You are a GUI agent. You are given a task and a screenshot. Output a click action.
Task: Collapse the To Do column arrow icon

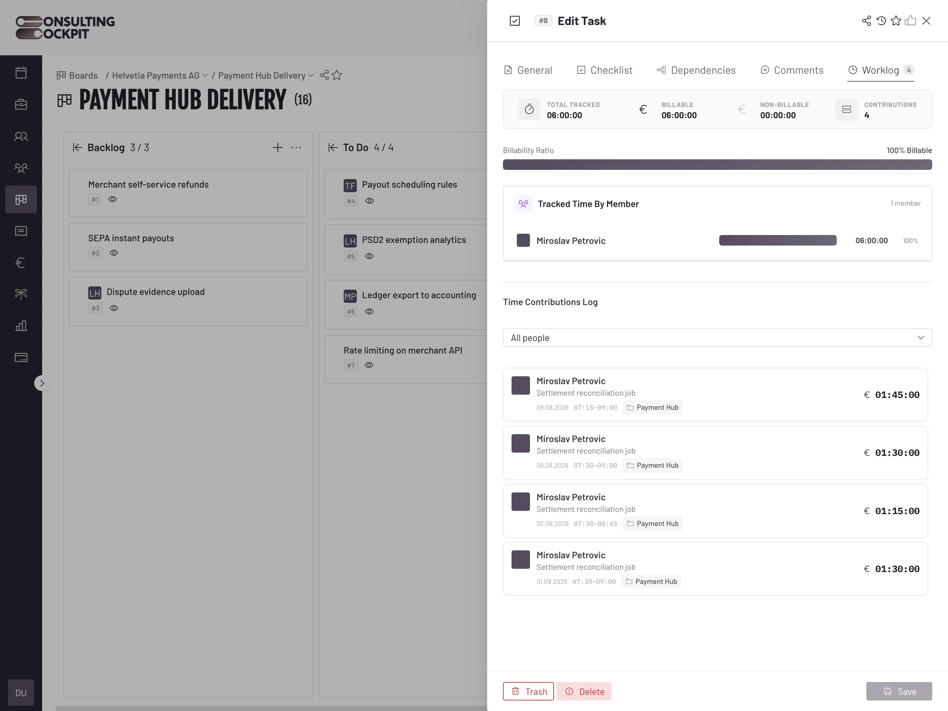(333, 147)
